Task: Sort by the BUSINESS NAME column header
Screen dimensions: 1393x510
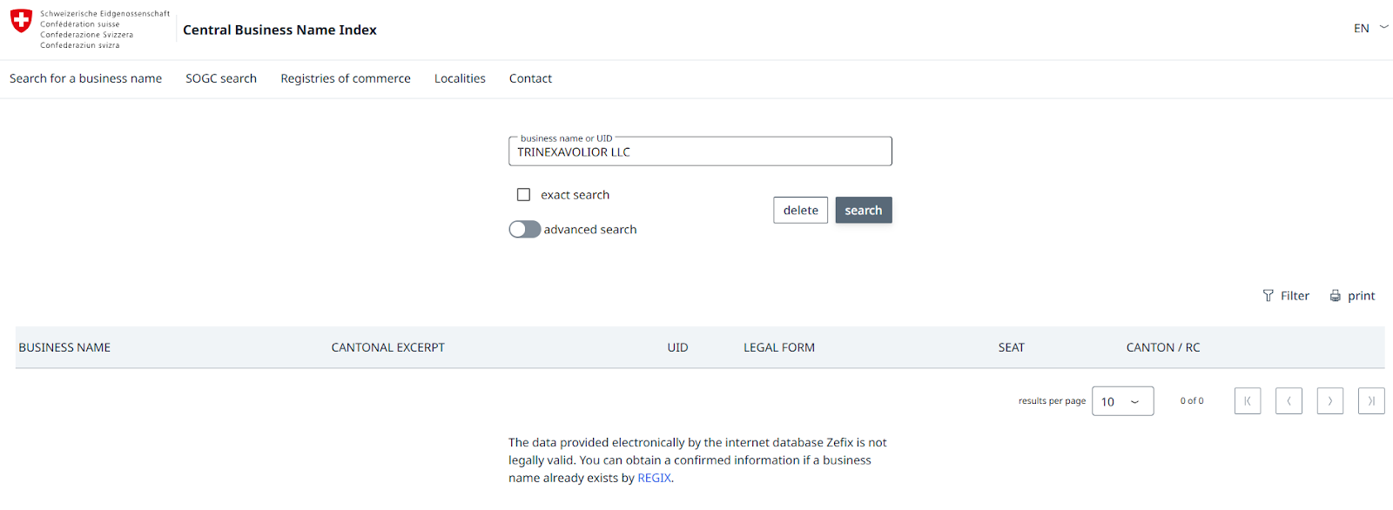Action: click(x=64, y=347)
